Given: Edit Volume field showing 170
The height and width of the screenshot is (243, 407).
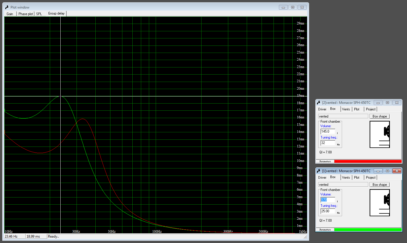Looking at the screenshot, I should [328, 200].
